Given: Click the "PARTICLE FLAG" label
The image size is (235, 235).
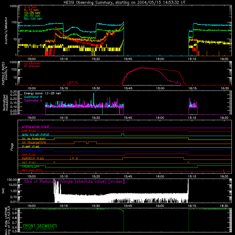Looking at the screenshot, I should click(33, 158).
